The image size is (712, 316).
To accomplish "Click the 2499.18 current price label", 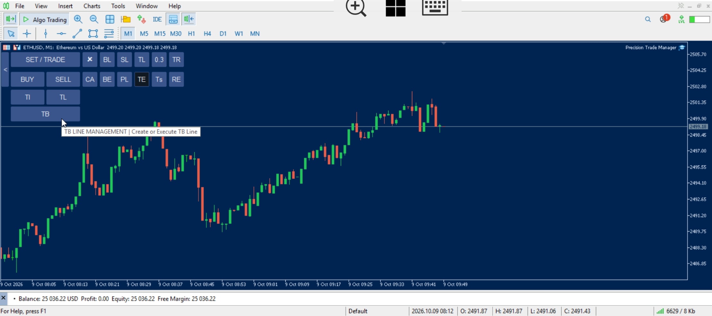I will [x=698, y=127].
